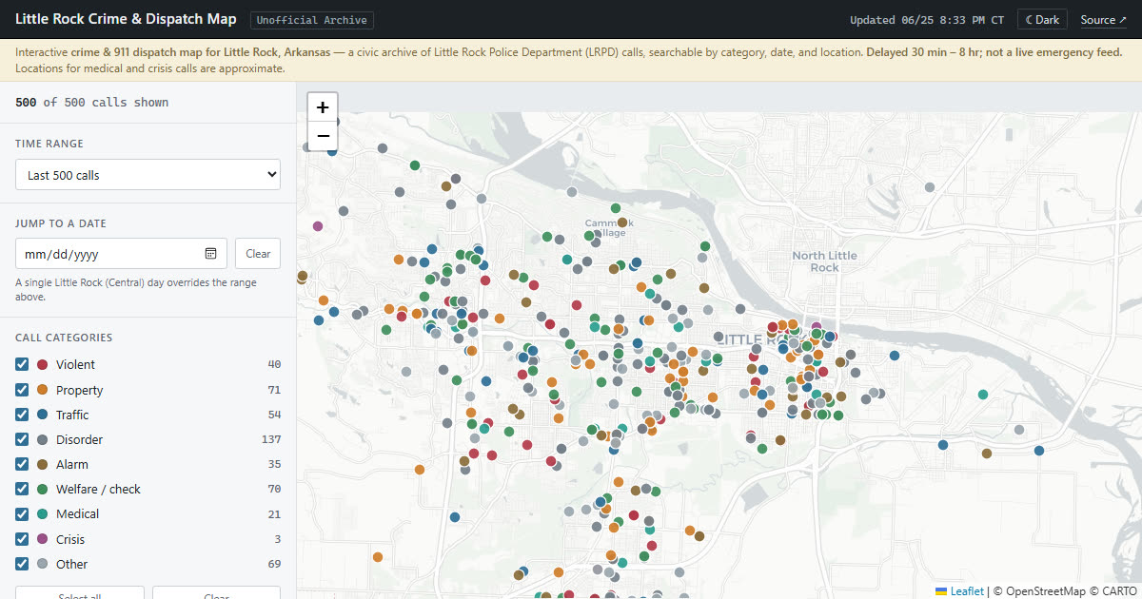Viewport: 1142px width, 599px height.
Task: Click the red Violent color dot
Action: point(43,364)
